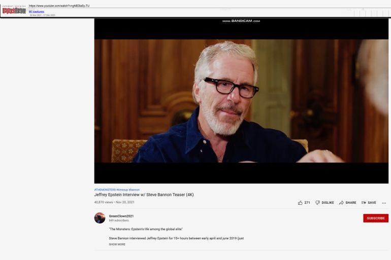Click the video player frame
The height and width of the screenshot is (260, 391).
point(241,101)
